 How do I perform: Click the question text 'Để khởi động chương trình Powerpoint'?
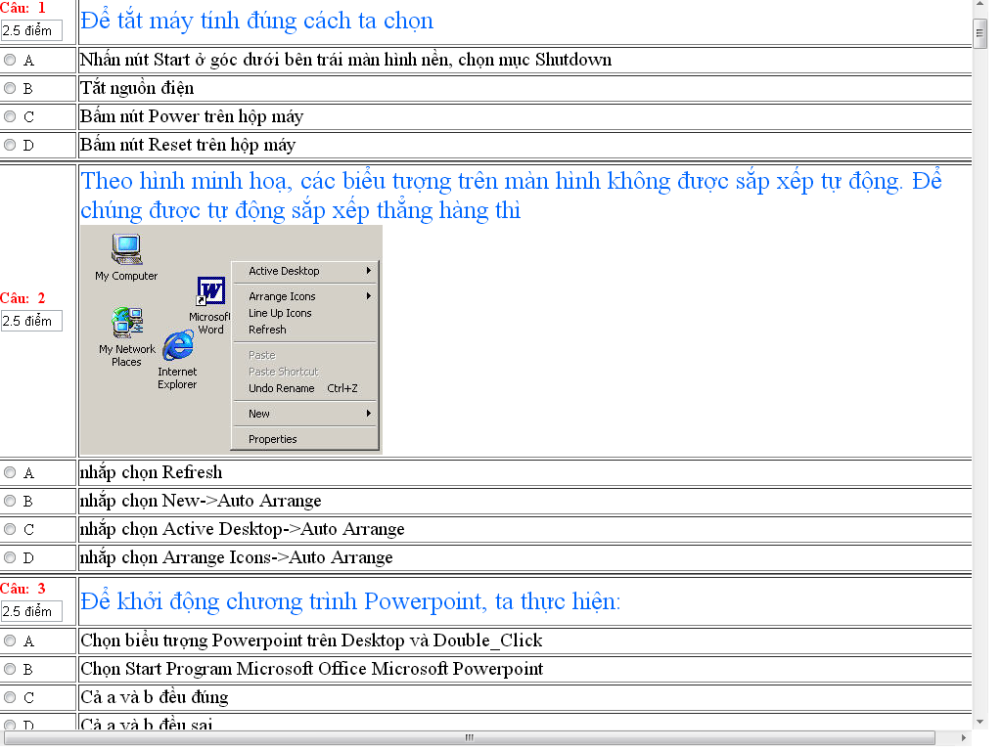pyautogui.click(x=350, y=601)
